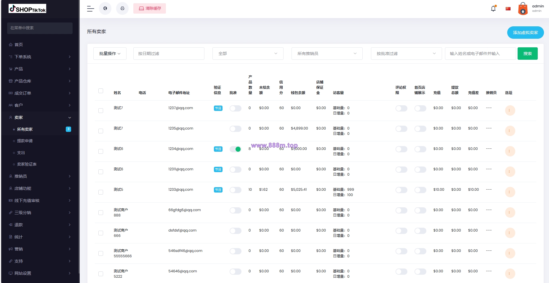Toggle homepage shop display for 1237@qq.com
Viewport: 549px width, 283px height.
coord(420,109)
